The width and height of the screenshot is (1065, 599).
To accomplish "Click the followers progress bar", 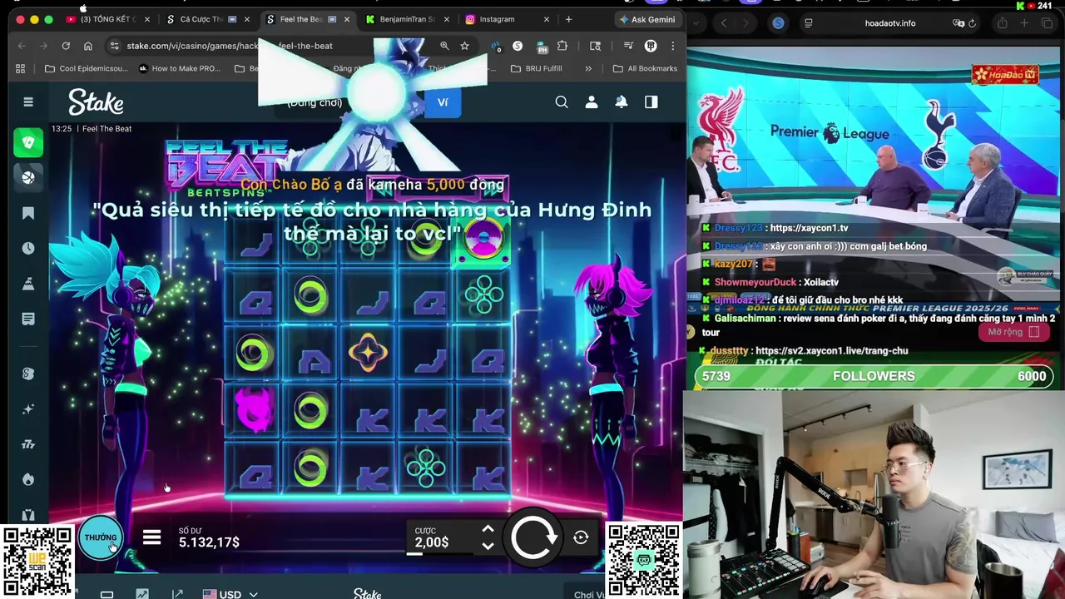I will coord(874,376).
